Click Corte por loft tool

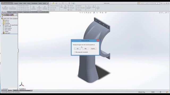point(52,8)
